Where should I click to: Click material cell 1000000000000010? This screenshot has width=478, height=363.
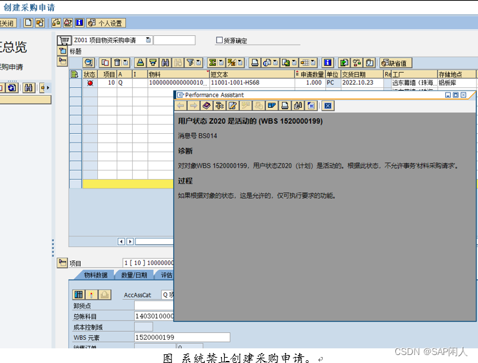[x=179, y=83]
